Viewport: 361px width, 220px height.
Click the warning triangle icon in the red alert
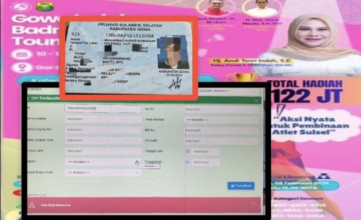31,205
